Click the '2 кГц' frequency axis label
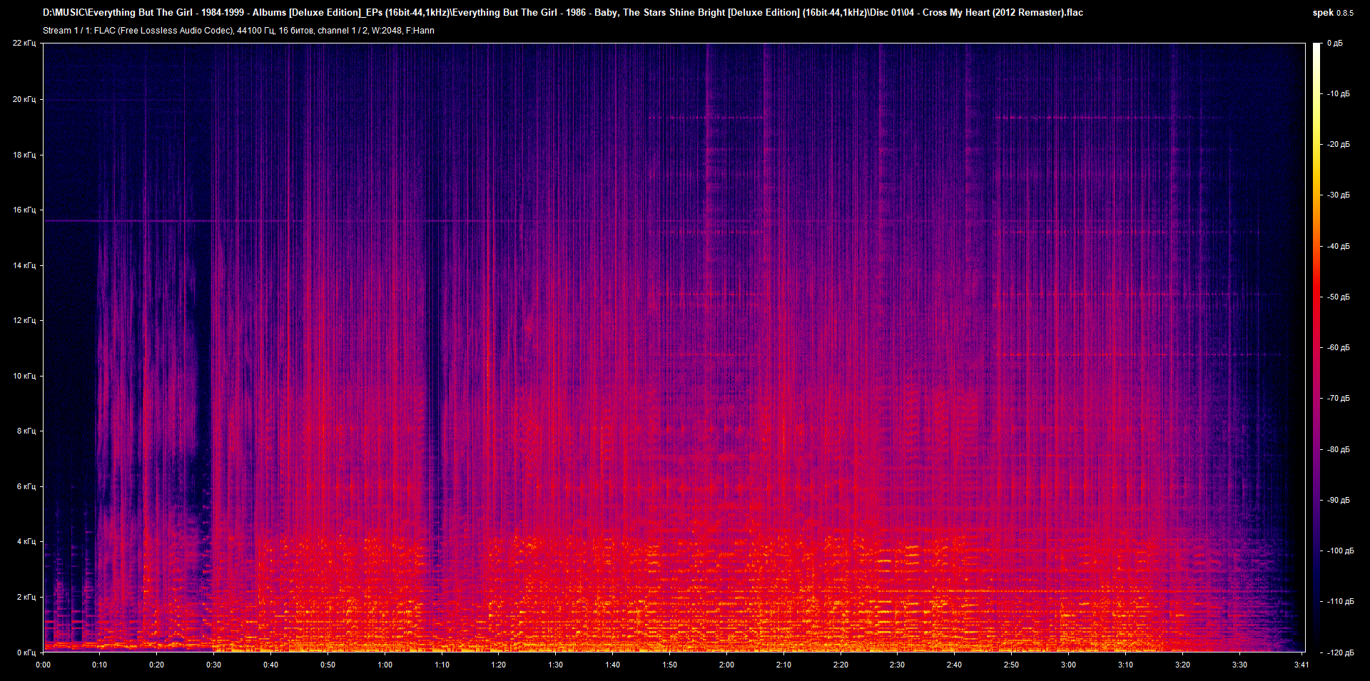This screenshot has width=1370, height=681. point(26,597)
